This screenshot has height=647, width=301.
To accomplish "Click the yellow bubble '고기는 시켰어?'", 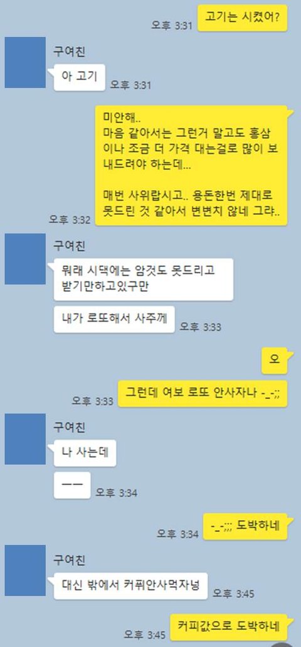I will coord(243,18).
